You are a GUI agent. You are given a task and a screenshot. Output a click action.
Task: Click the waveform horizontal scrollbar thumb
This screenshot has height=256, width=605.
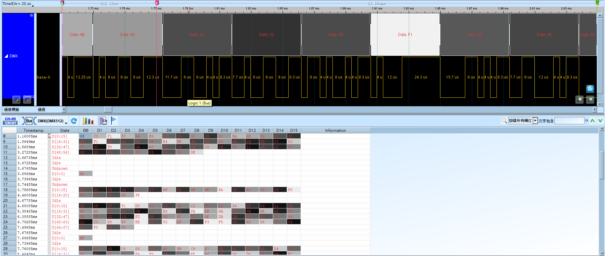click(108, 109)
